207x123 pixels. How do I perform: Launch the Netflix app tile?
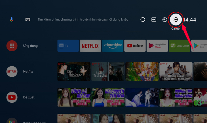pyautogui.click(x=90, y=46)
